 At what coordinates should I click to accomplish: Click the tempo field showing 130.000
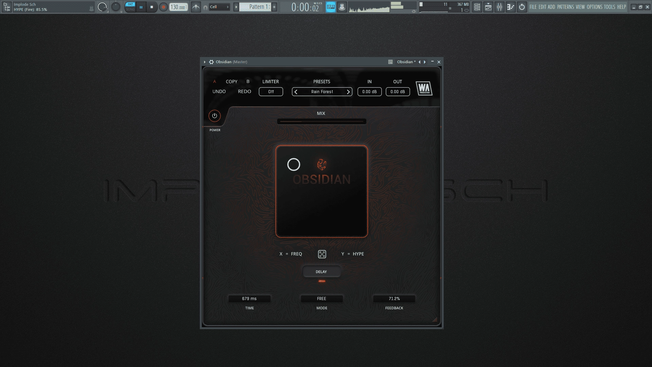[x=179, y=7]
